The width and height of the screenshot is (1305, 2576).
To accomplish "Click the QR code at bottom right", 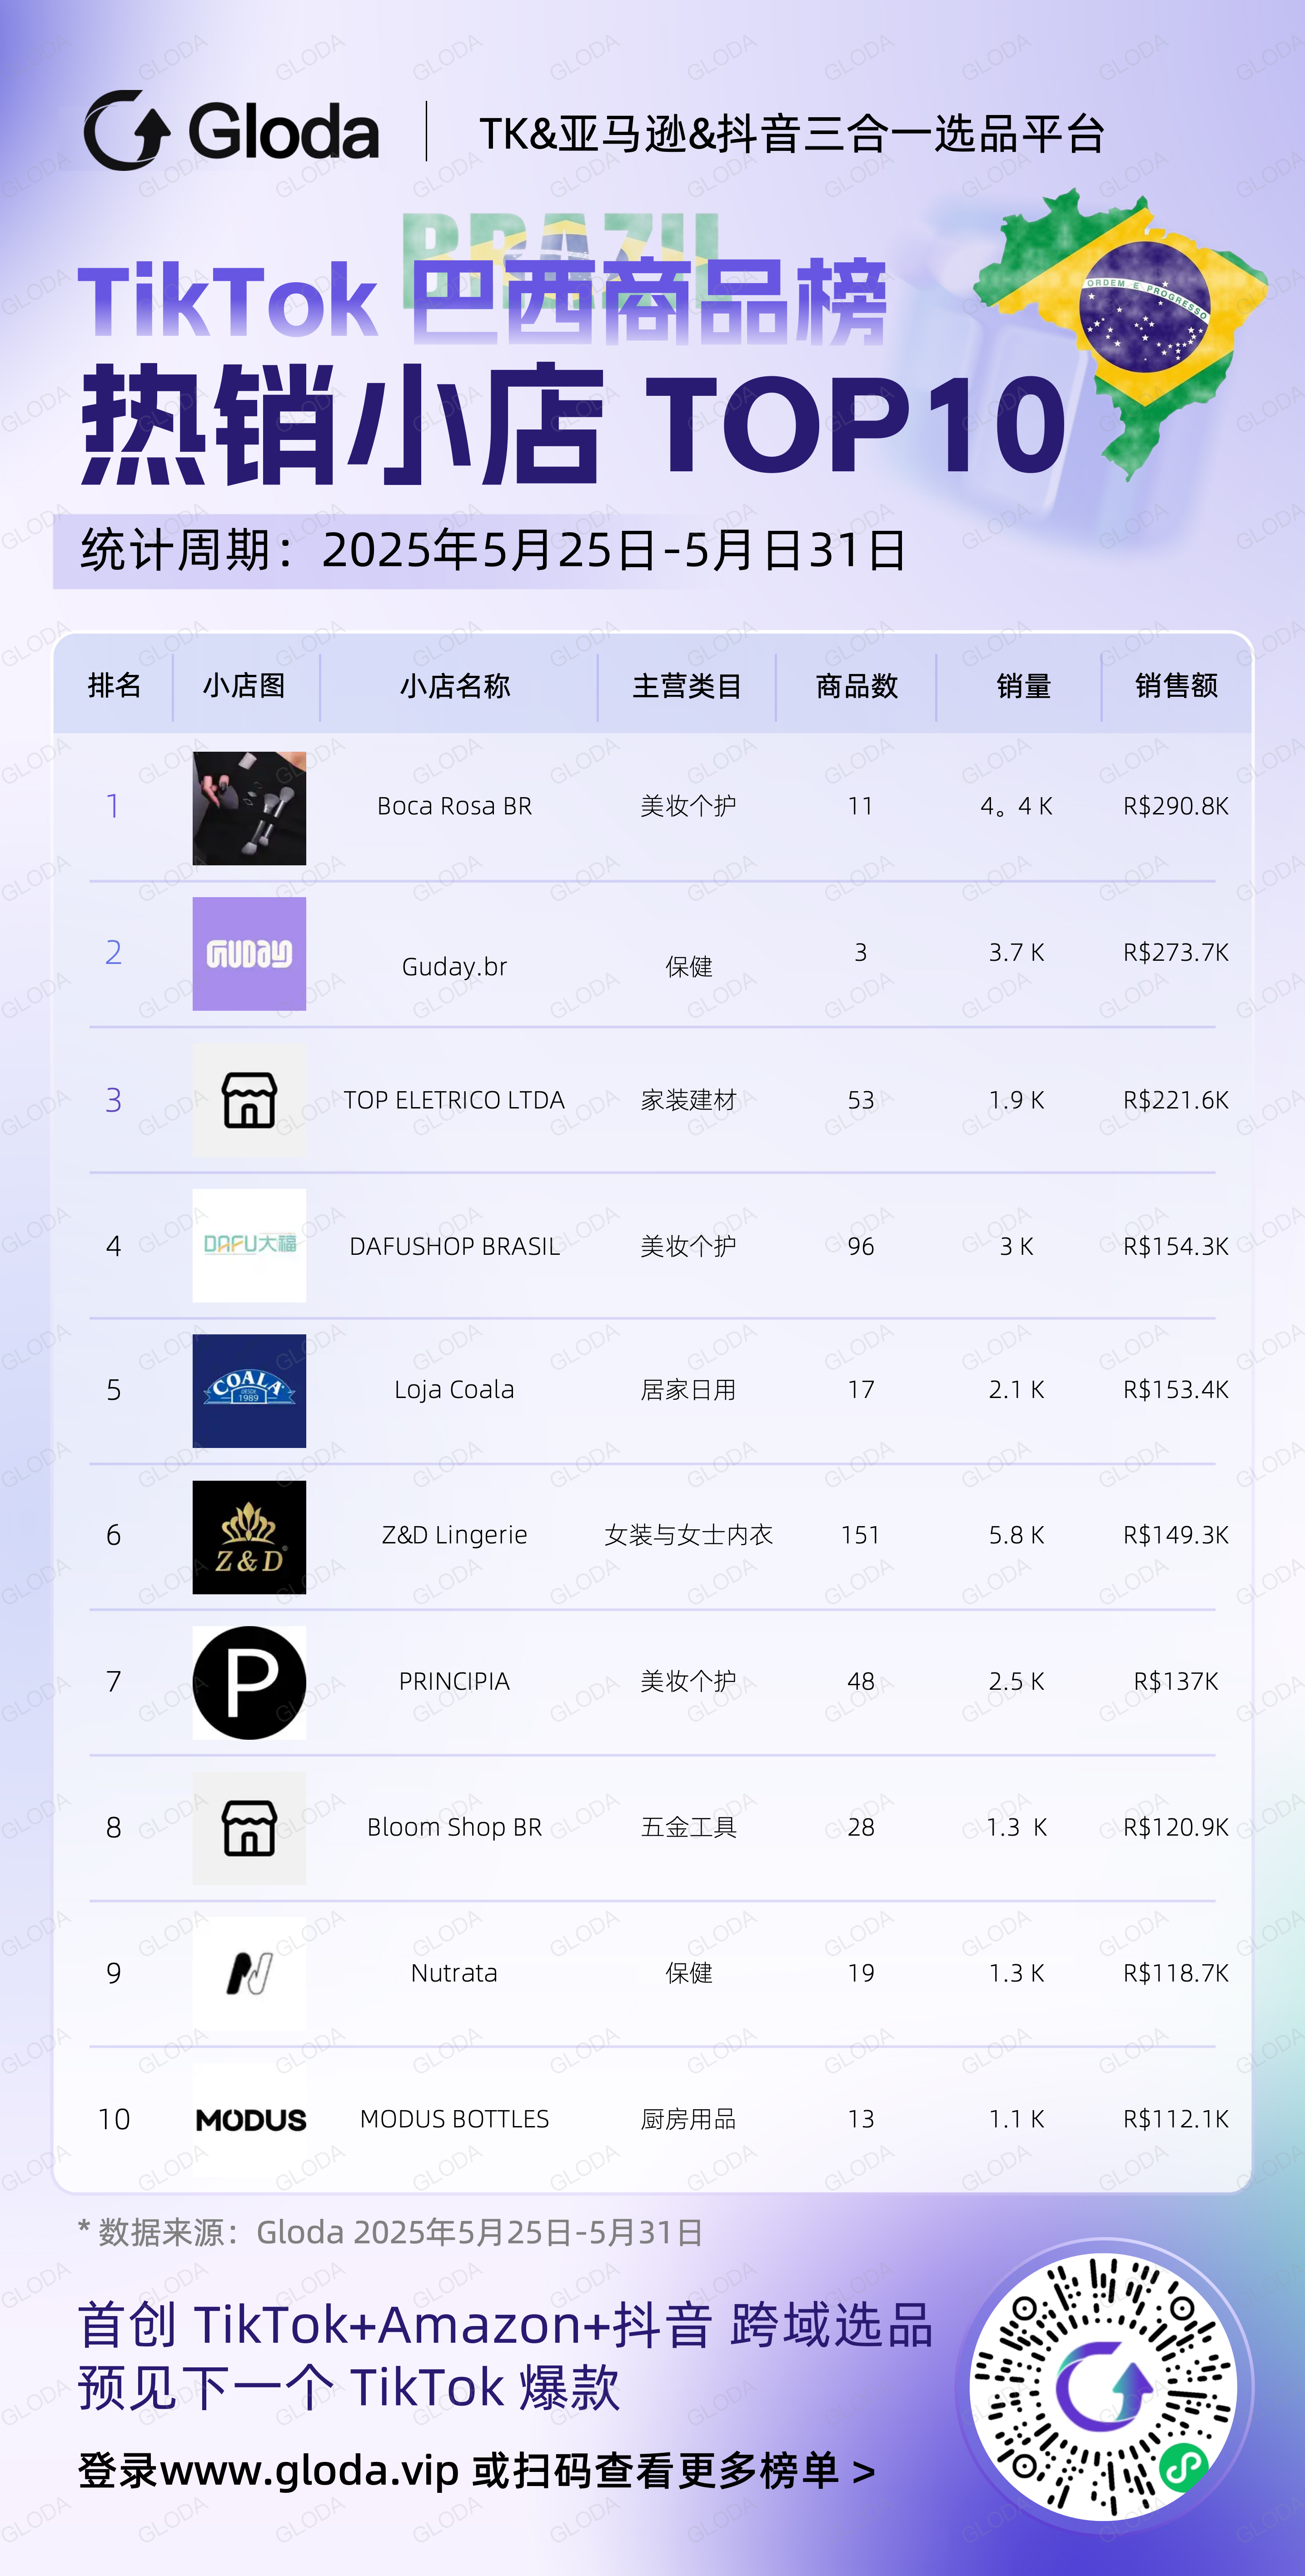I will 1103,2386.
